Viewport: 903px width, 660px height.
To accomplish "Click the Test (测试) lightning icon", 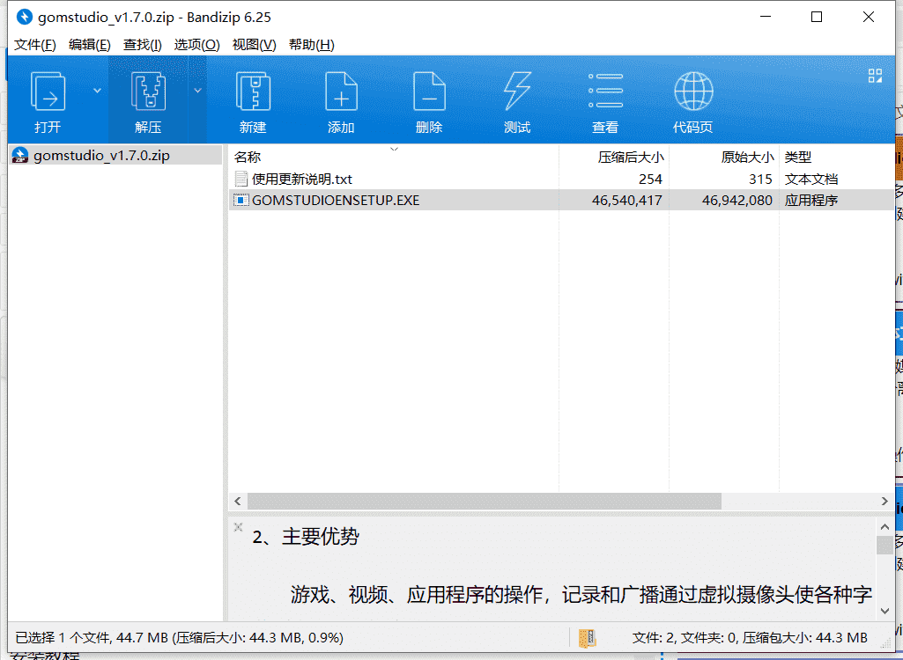I will point(517,92).
